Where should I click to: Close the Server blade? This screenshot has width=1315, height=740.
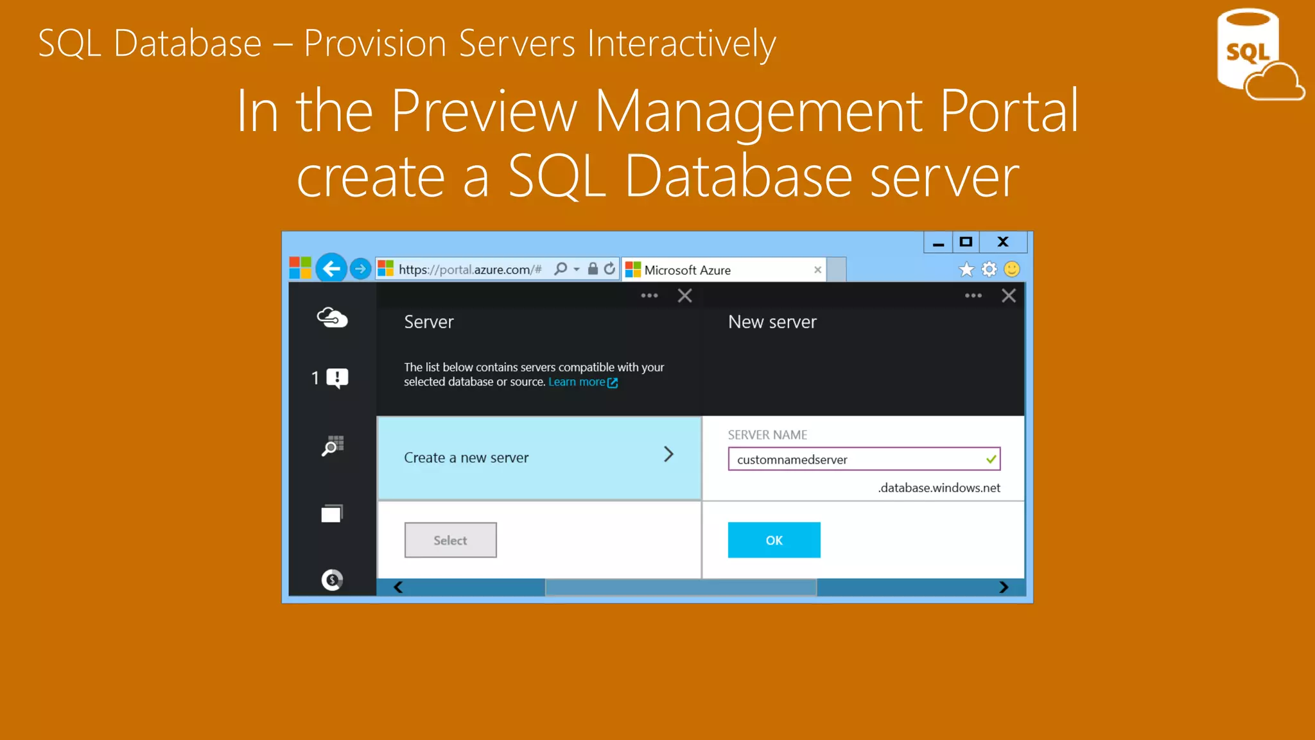pyautogui.click(x=685, y=295)
